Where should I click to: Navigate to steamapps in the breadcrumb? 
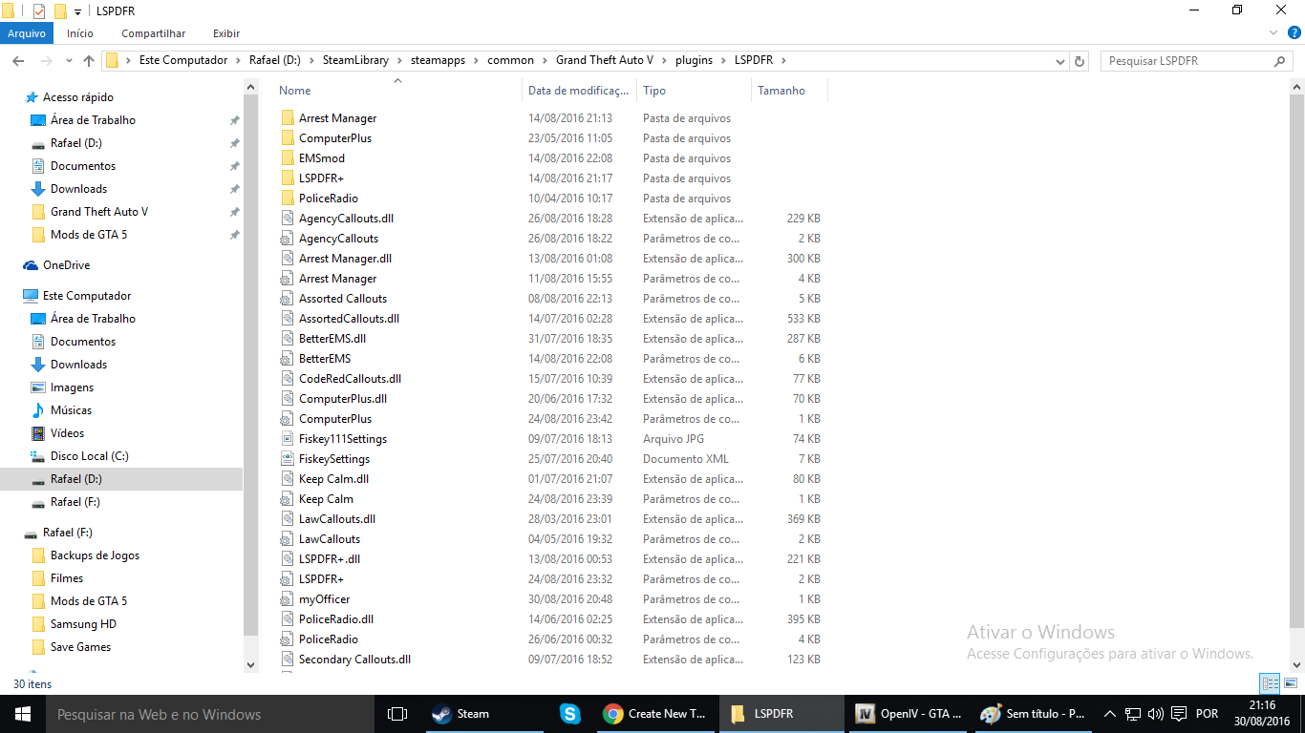pyautogui.click(x=439, y=60)
